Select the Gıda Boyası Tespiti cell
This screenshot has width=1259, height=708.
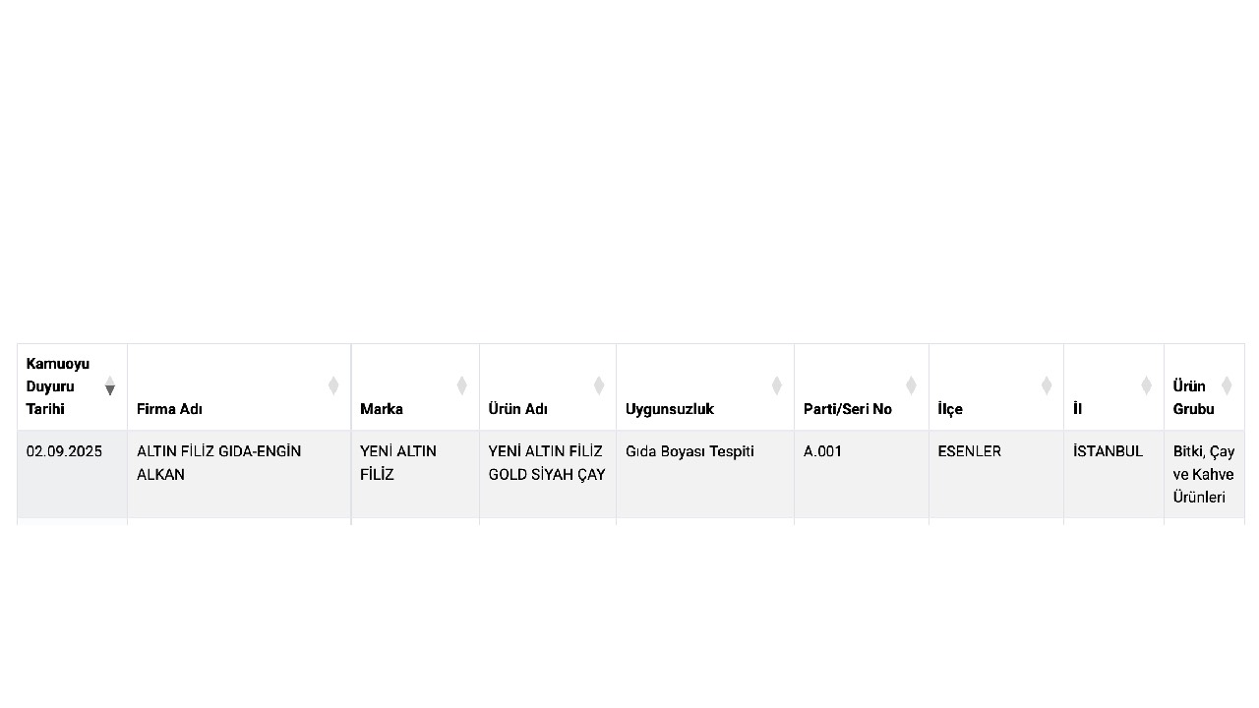tap(689, 451)
